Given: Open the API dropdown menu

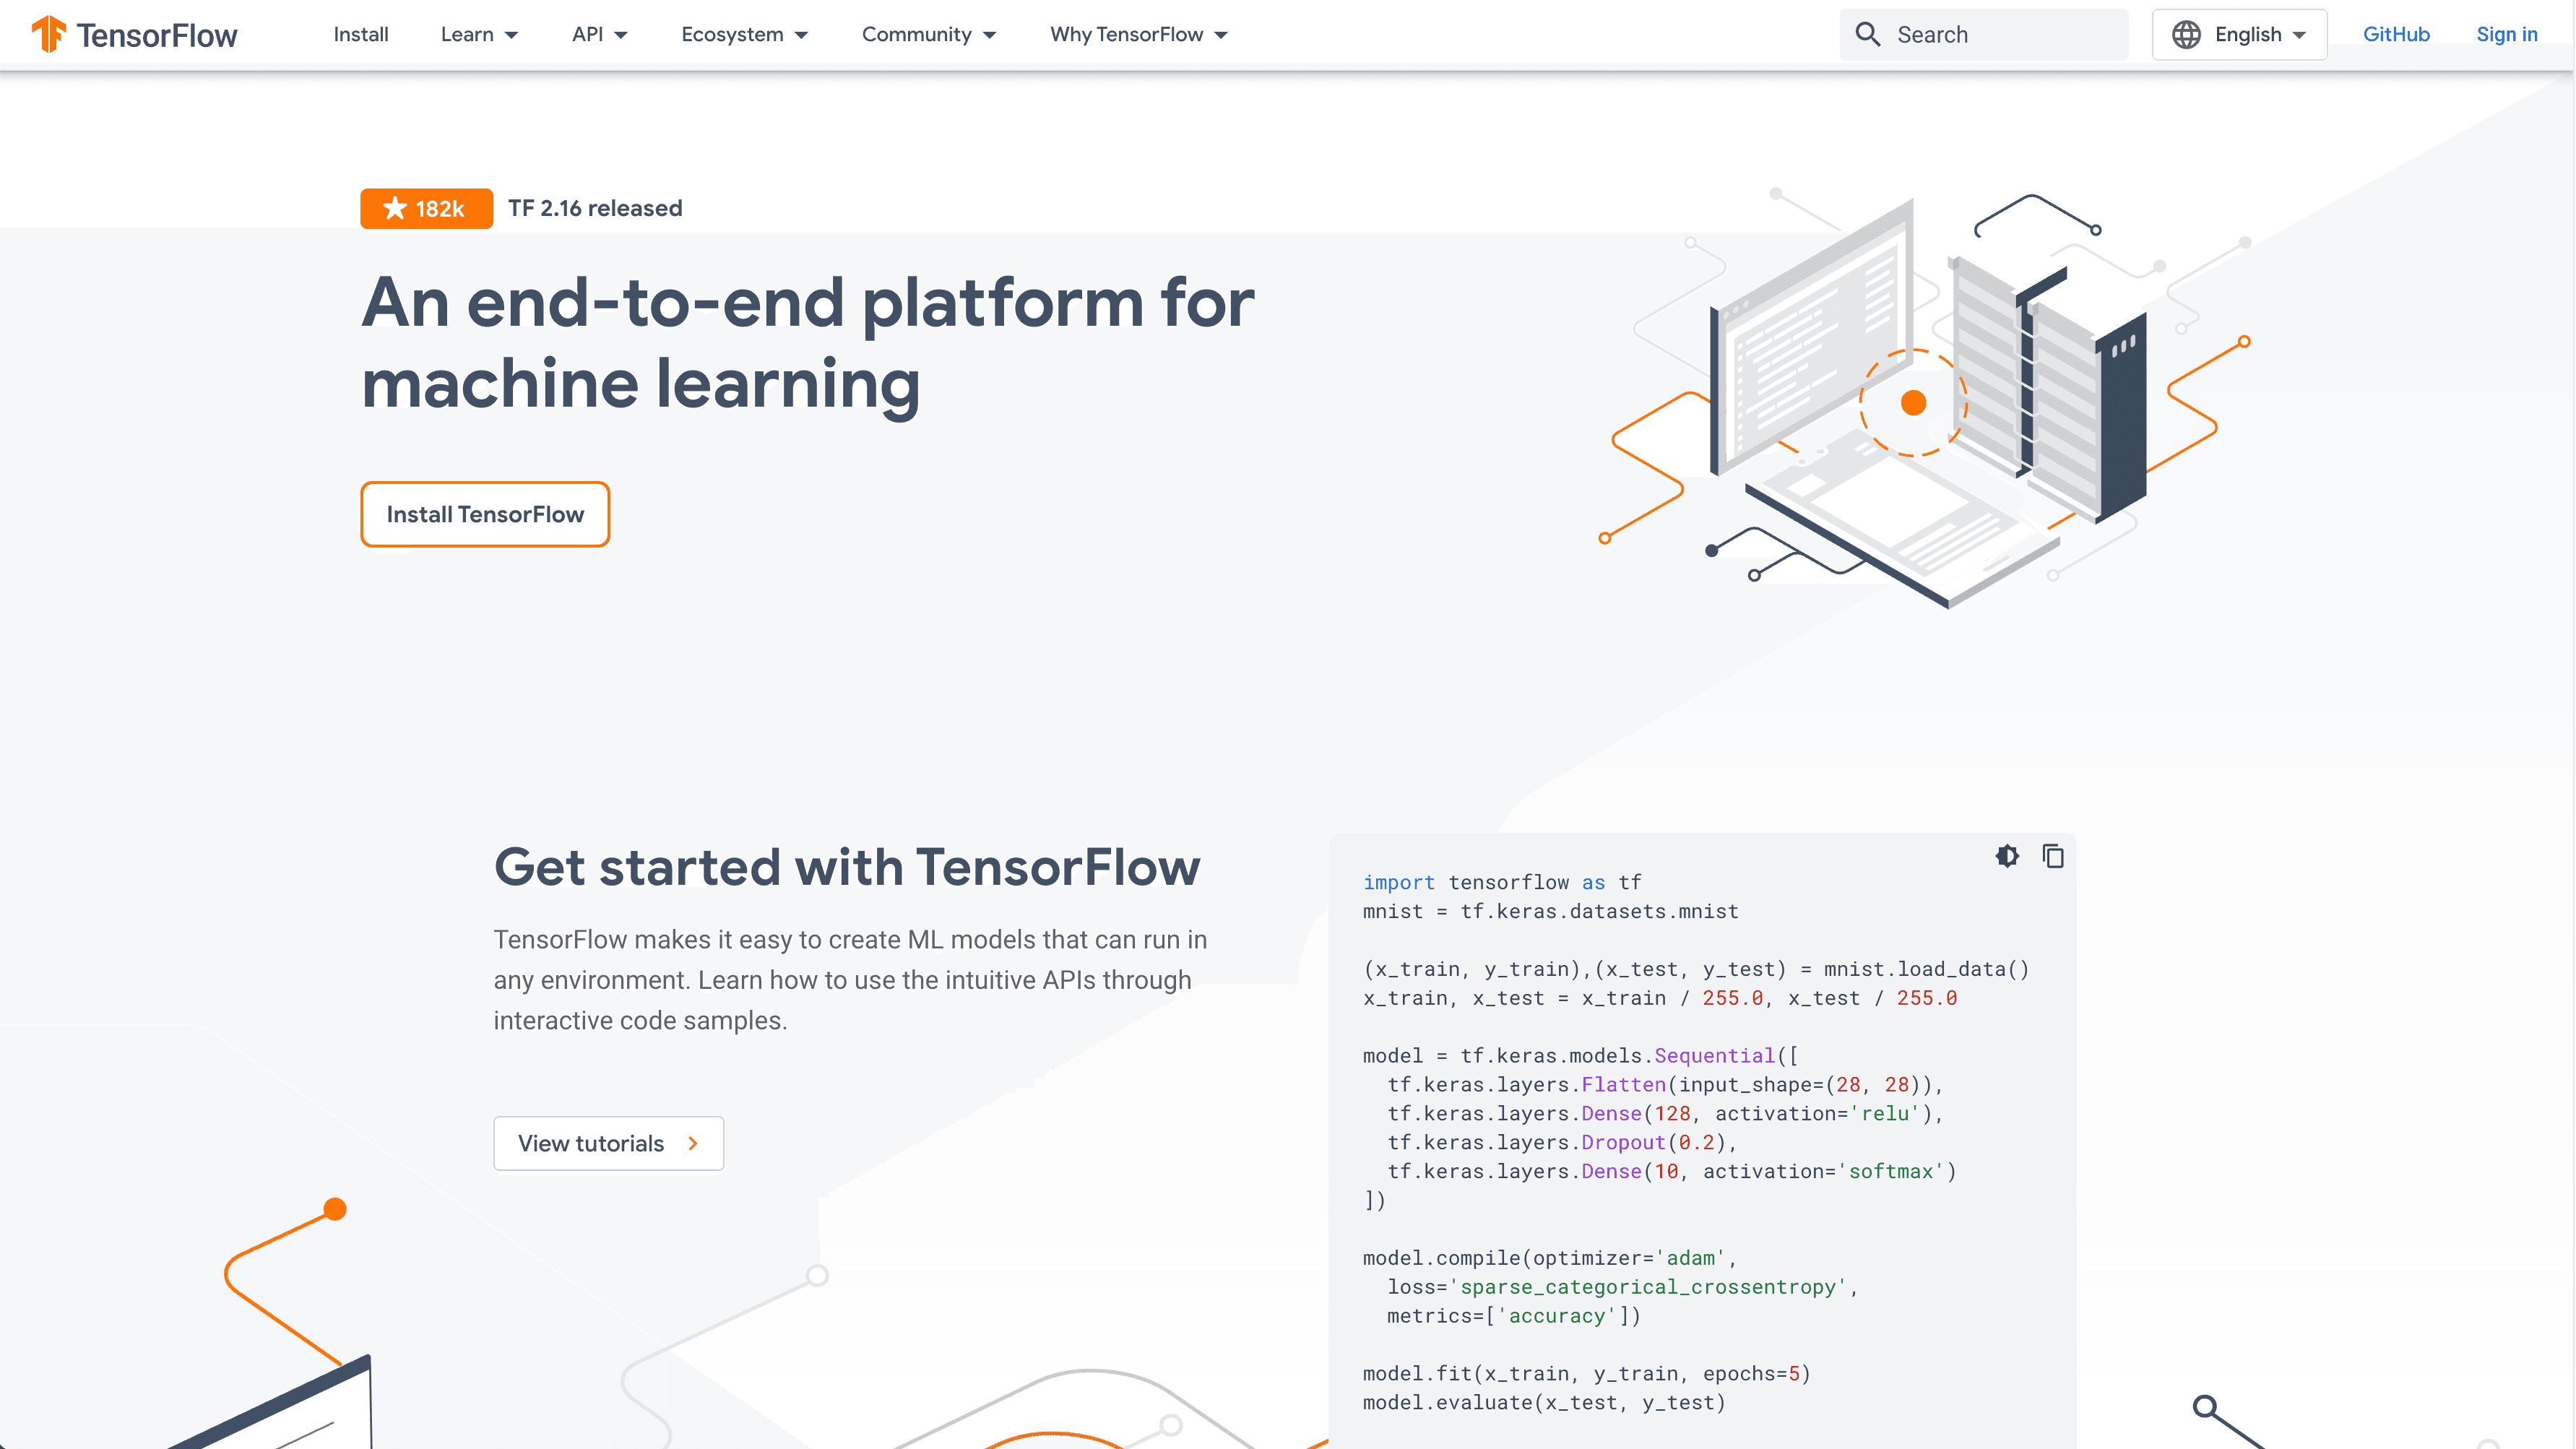Looking at the screenshot, I should (x=599, y=34).
